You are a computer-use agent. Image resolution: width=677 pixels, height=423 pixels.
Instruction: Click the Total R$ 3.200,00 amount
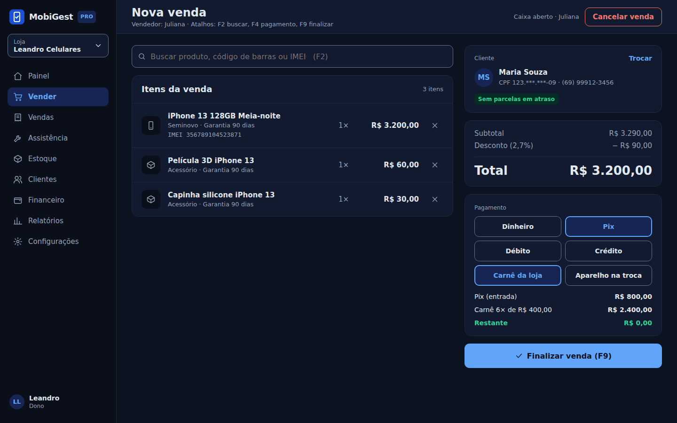(x=611, y=171)
